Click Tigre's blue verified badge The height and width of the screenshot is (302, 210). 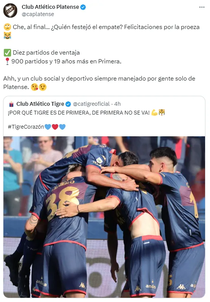tap(68, 104)
